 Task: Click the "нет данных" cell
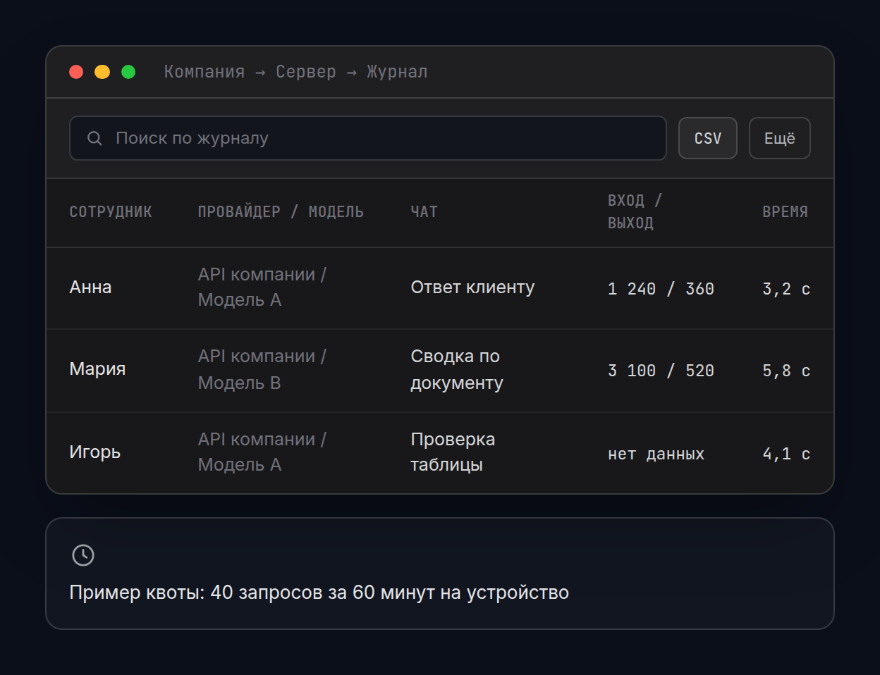coord(656,454)
